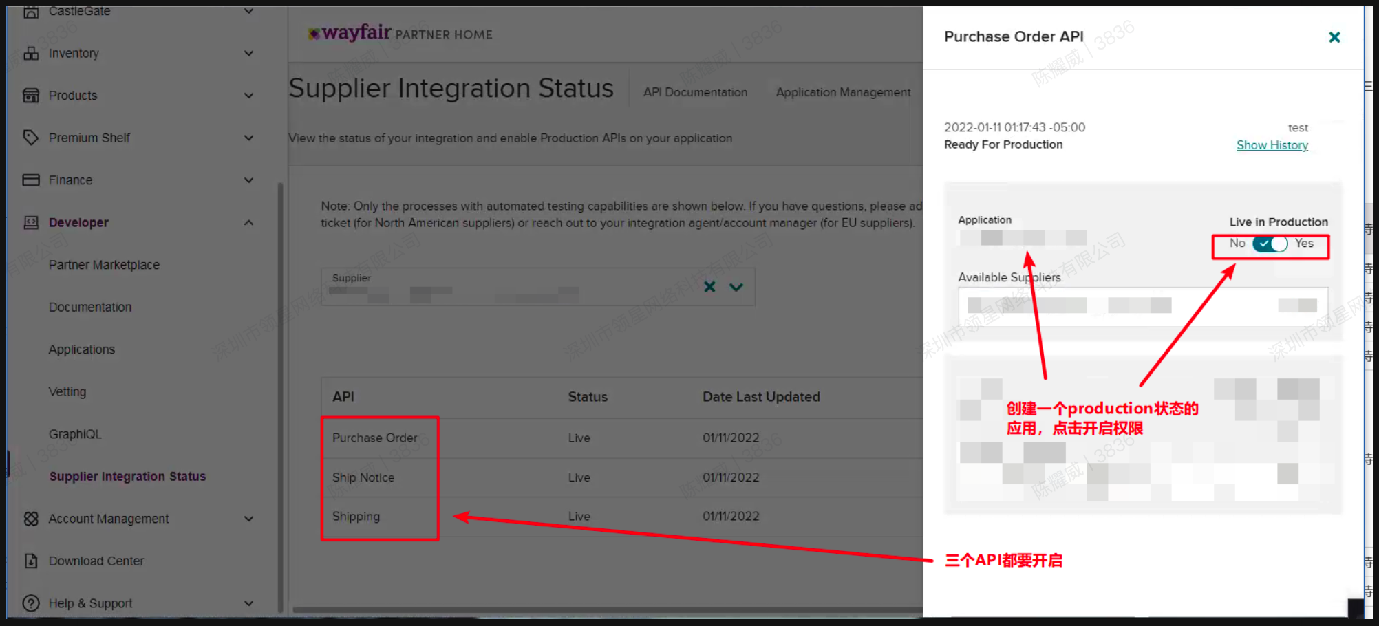This screenshot has height=626, width=1379.
Task: Click the Supplier selection field
Action: click(537, 287)
